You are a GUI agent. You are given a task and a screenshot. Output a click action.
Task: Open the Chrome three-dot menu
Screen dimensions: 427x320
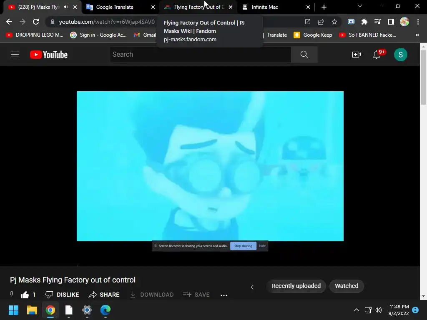point(418,22)
